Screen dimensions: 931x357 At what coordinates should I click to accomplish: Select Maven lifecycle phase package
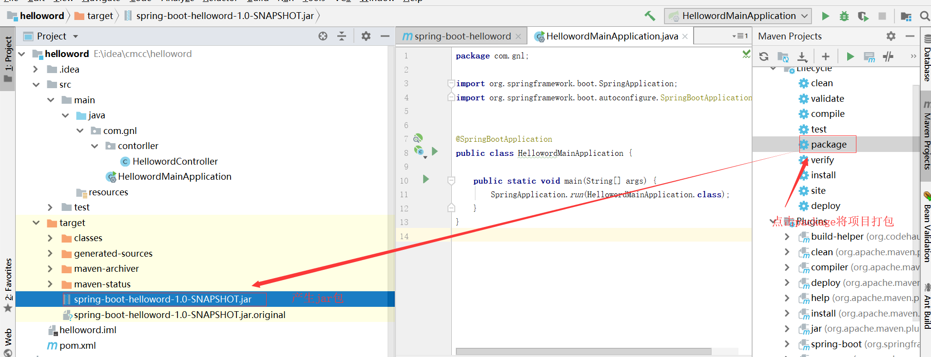tap(829, 145)
